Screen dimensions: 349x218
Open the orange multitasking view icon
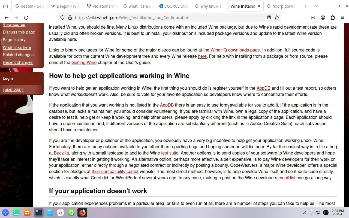[27, 213]
